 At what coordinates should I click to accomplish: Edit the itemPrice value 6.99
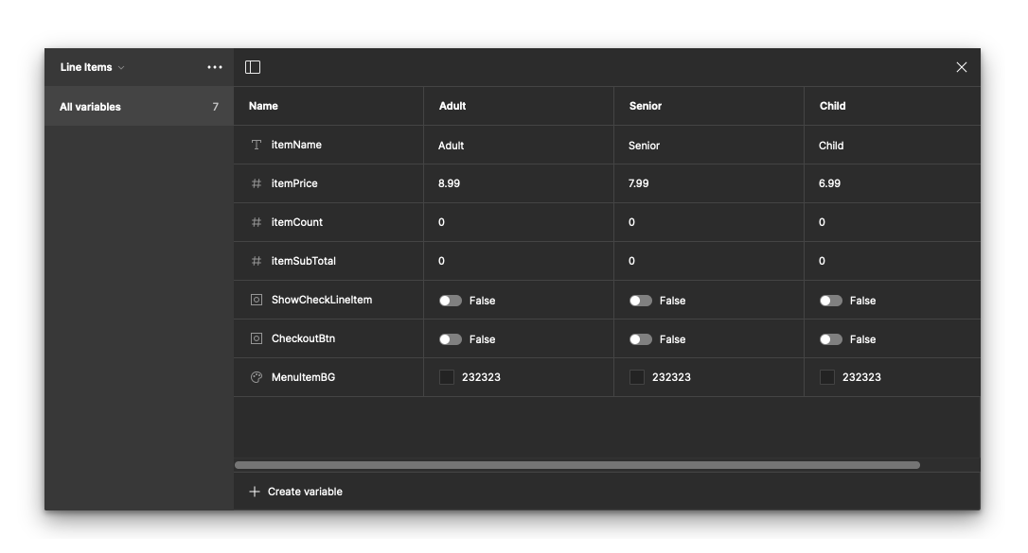pos(829,183)
